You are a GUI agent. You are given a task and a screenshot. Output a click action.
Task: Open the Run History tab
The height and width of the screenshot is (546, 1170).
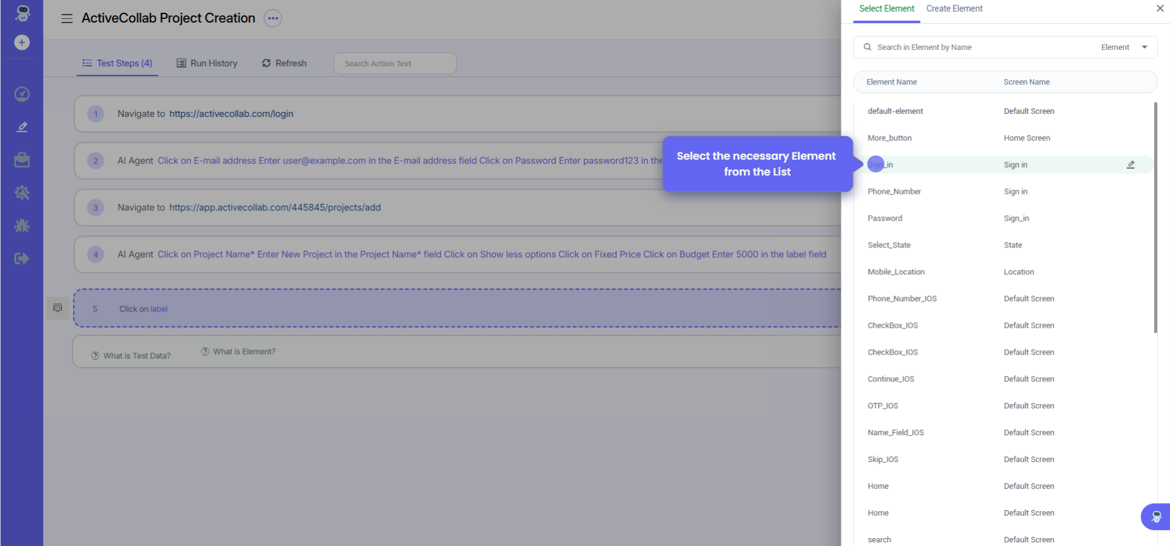(207, 63)
